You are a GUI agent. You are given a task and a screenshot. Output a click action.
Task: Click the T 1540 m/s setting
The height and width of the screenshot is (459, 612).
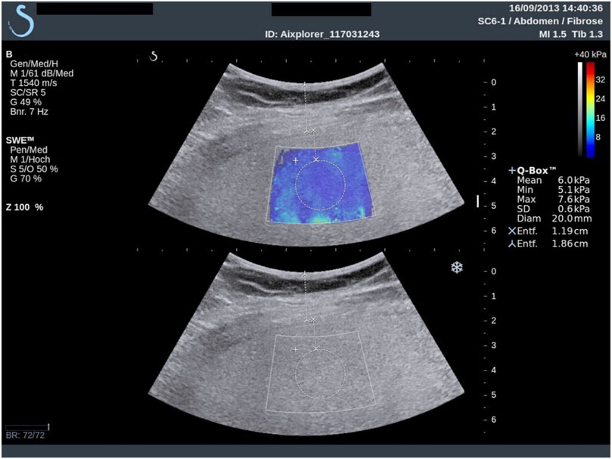33,83
